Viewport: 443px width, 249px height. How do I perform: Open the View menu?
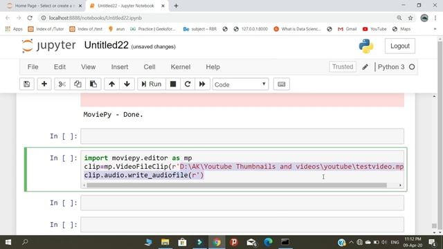coord(89,67)
